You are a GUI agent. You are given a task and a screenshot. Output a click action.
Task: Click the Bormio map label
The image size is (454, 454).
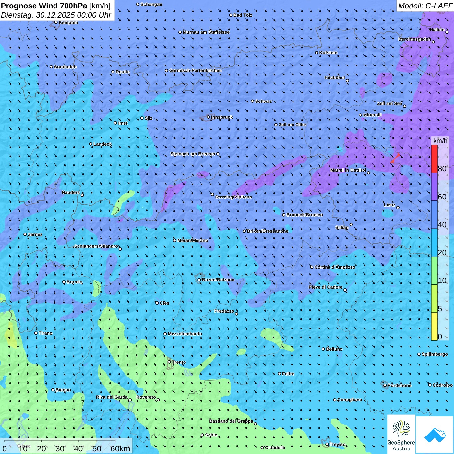pos(74,282)
